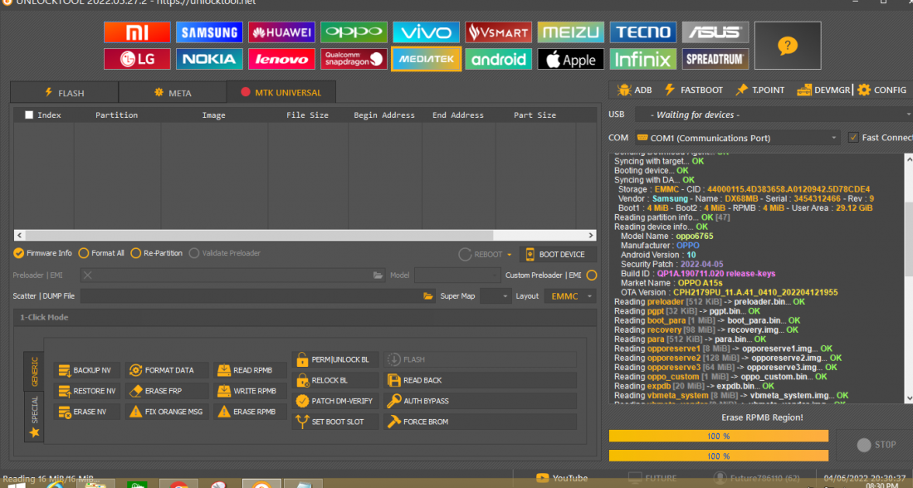Image resolution: width=913 pixels, height=488 pixels.
Task: Tick the Index select-all checkbox
Action: 28,115
